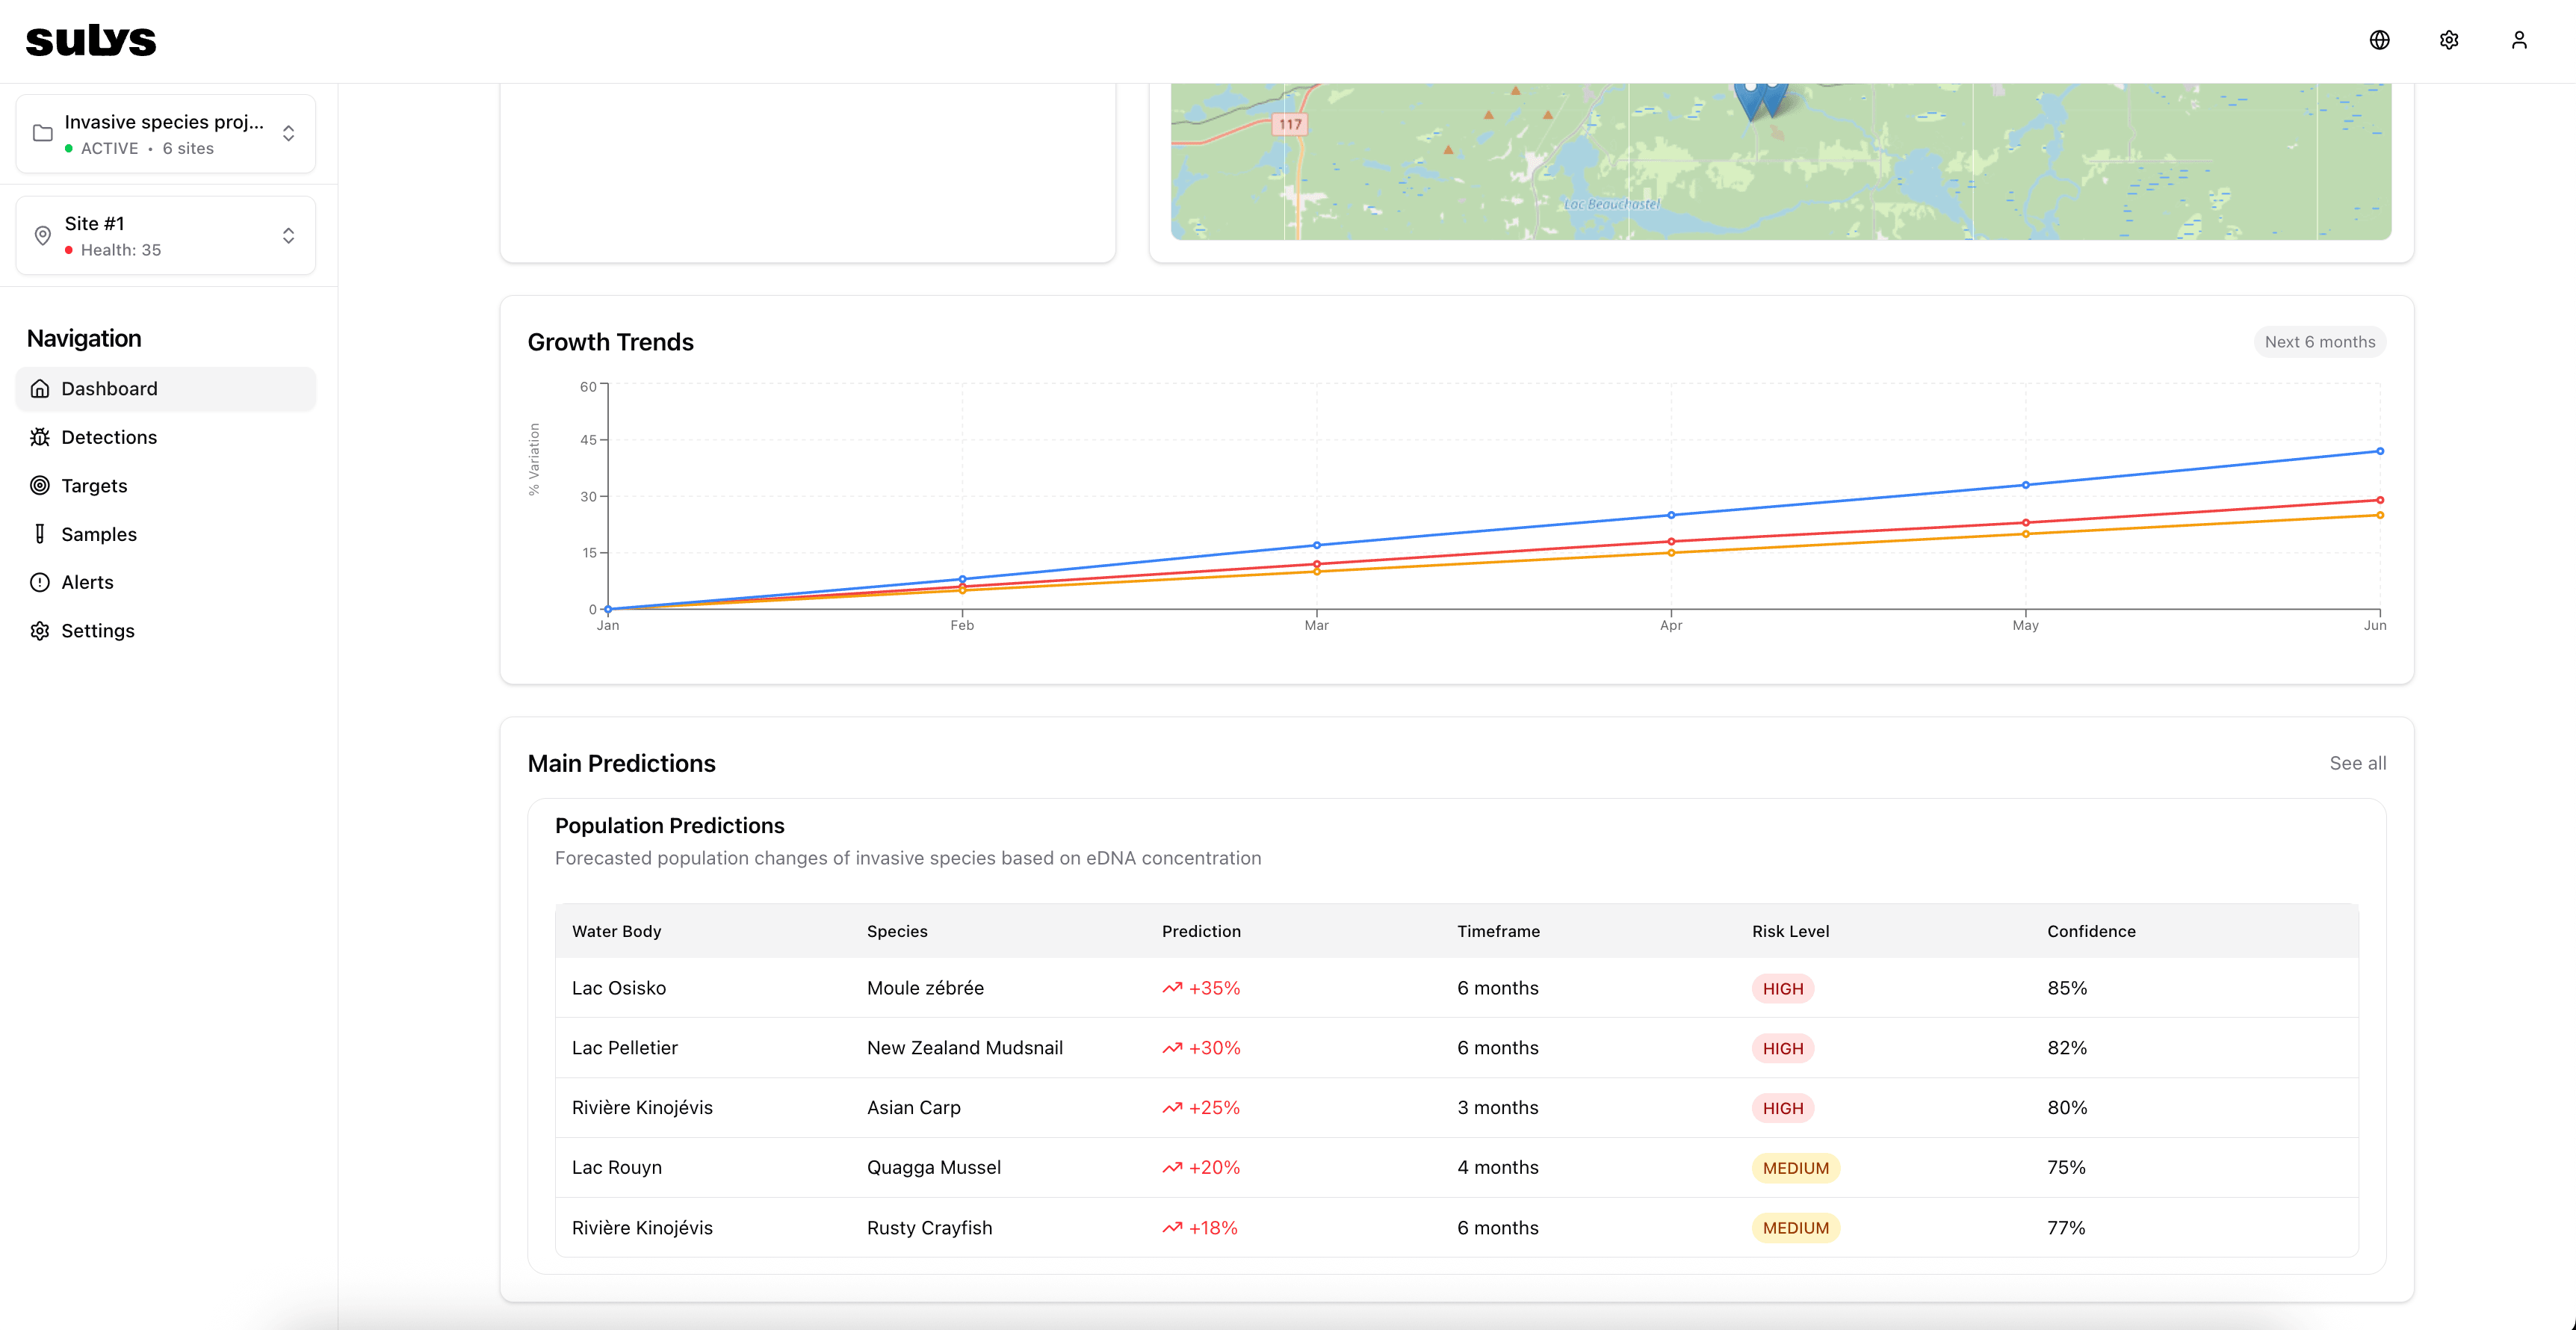Screen dimensions: 2576x1330
Task: Click the Dashboard home icon
Action: pyautogui.click(x=40, y=388)
